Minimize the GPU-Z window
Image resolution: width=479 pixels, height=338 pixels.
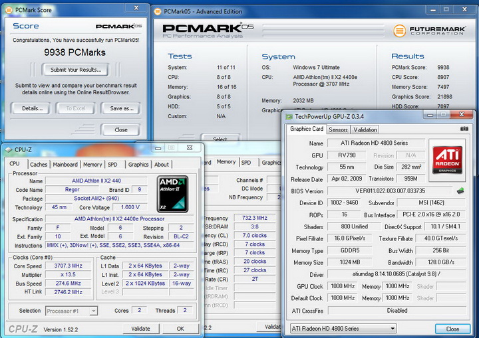tap(430, 115)
